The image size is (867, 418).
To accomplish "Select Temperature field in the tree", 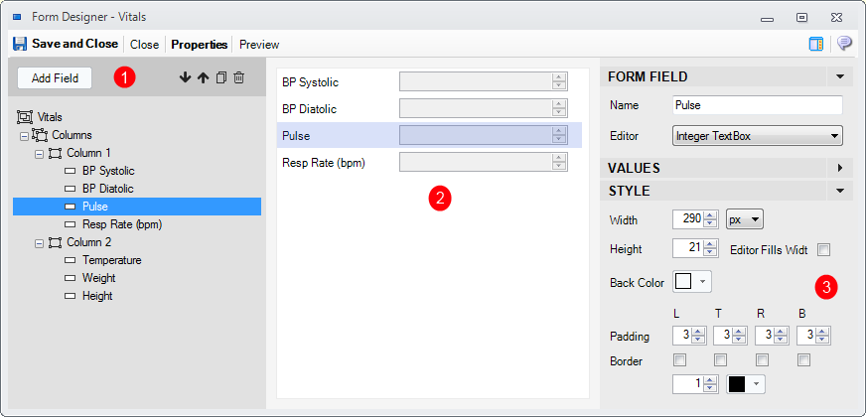I will click(111, 260).
